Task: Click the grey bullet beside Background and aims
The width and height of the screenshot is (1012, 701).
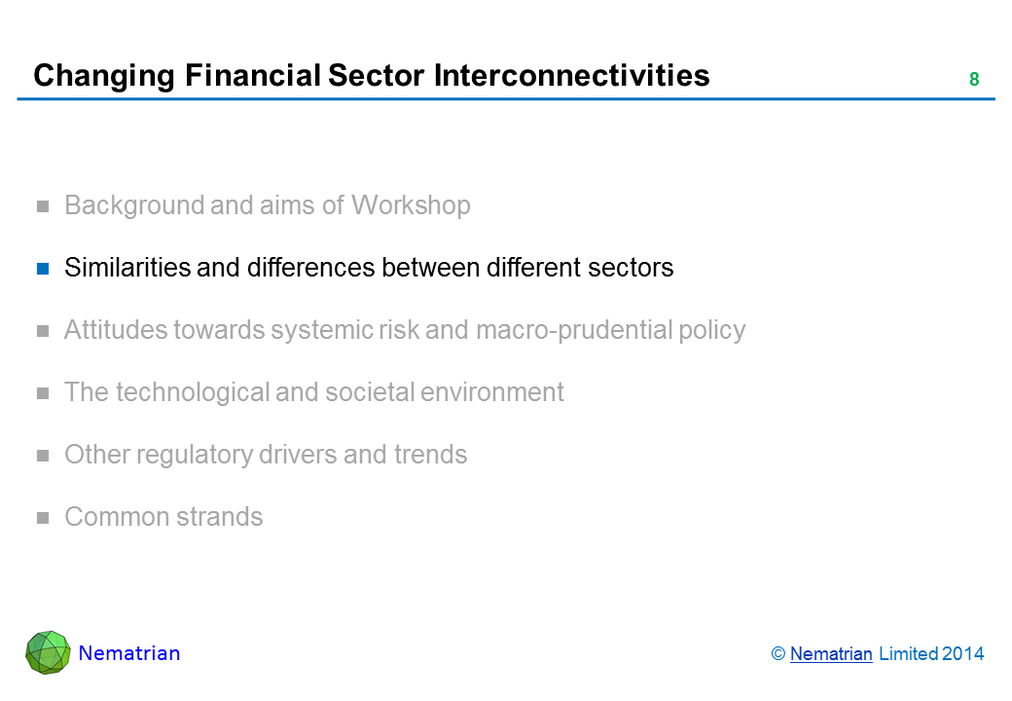Action: [x=43, y=206]
